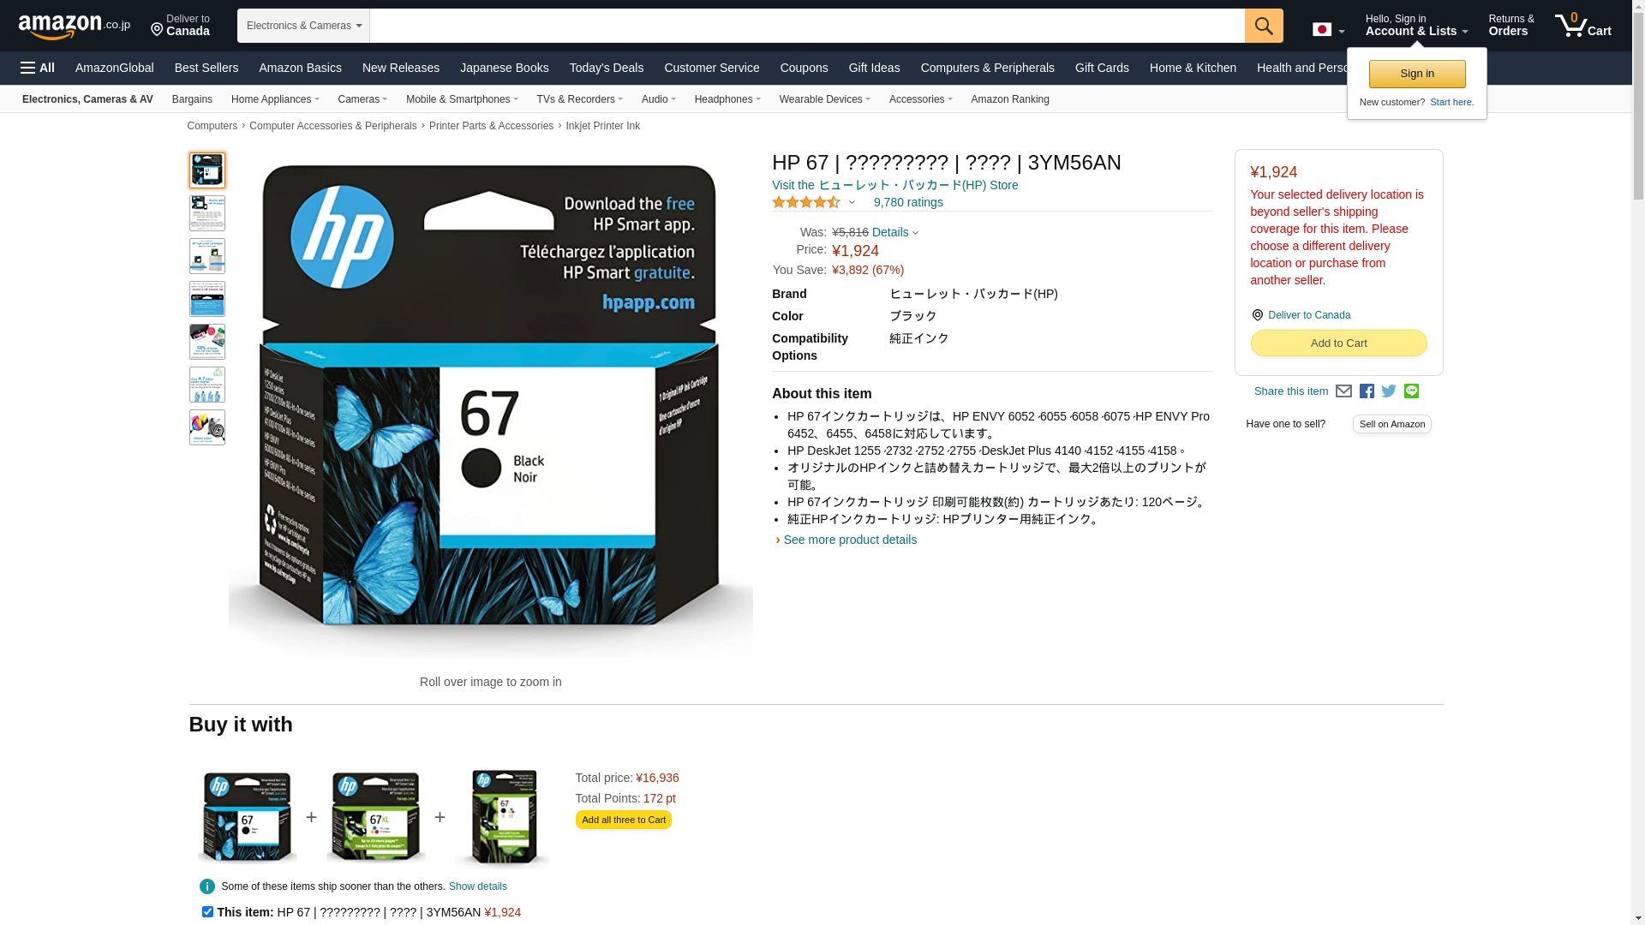Go to Amazon.co.jp home logo
The height and width of the screenshot is (925, 1645).
click(75, 27)
